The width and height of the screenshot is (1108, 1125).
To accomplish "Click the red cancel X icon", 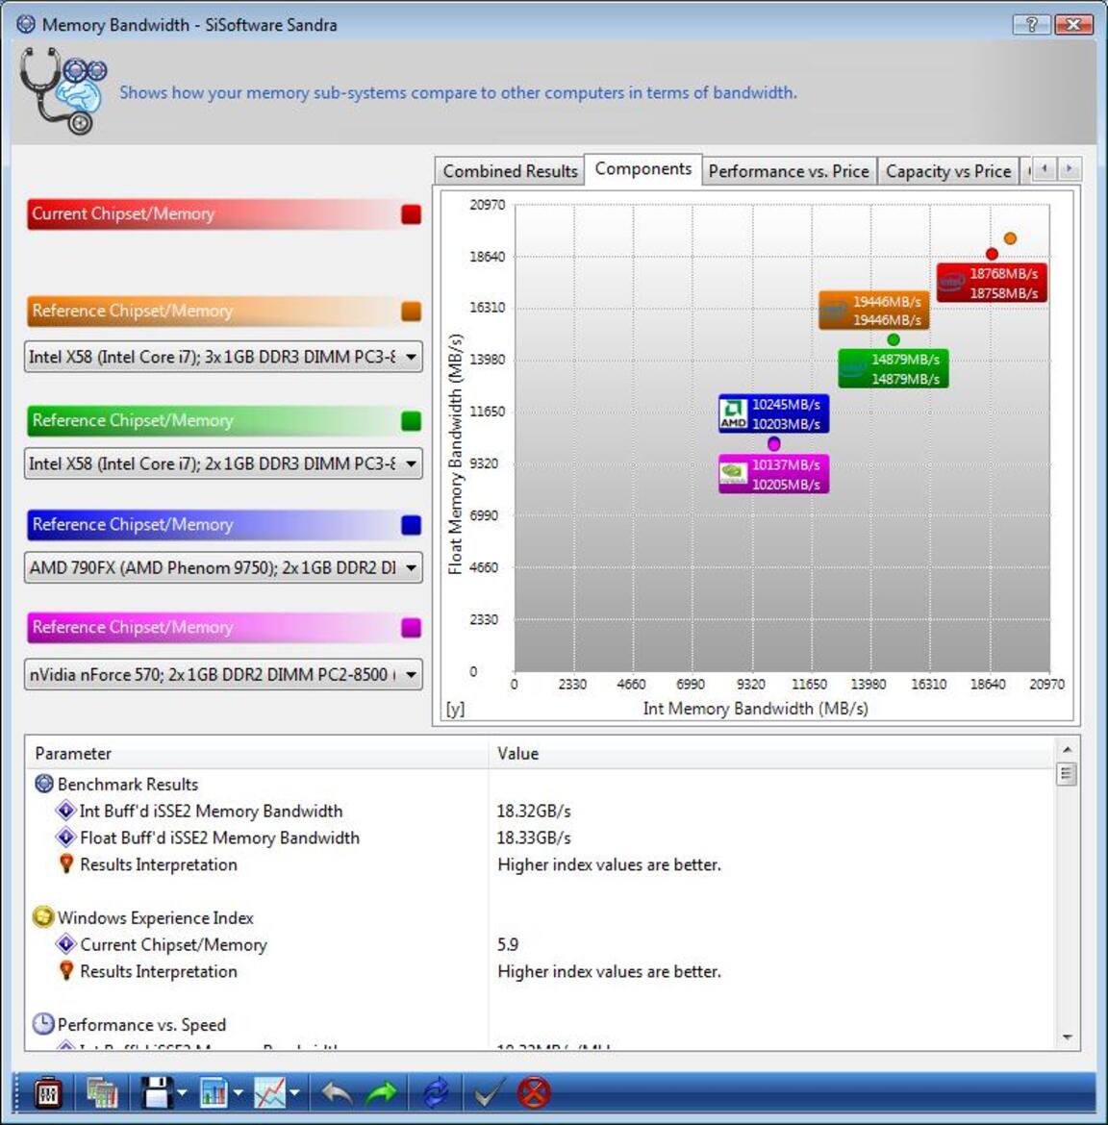I will pos(534,1092).
